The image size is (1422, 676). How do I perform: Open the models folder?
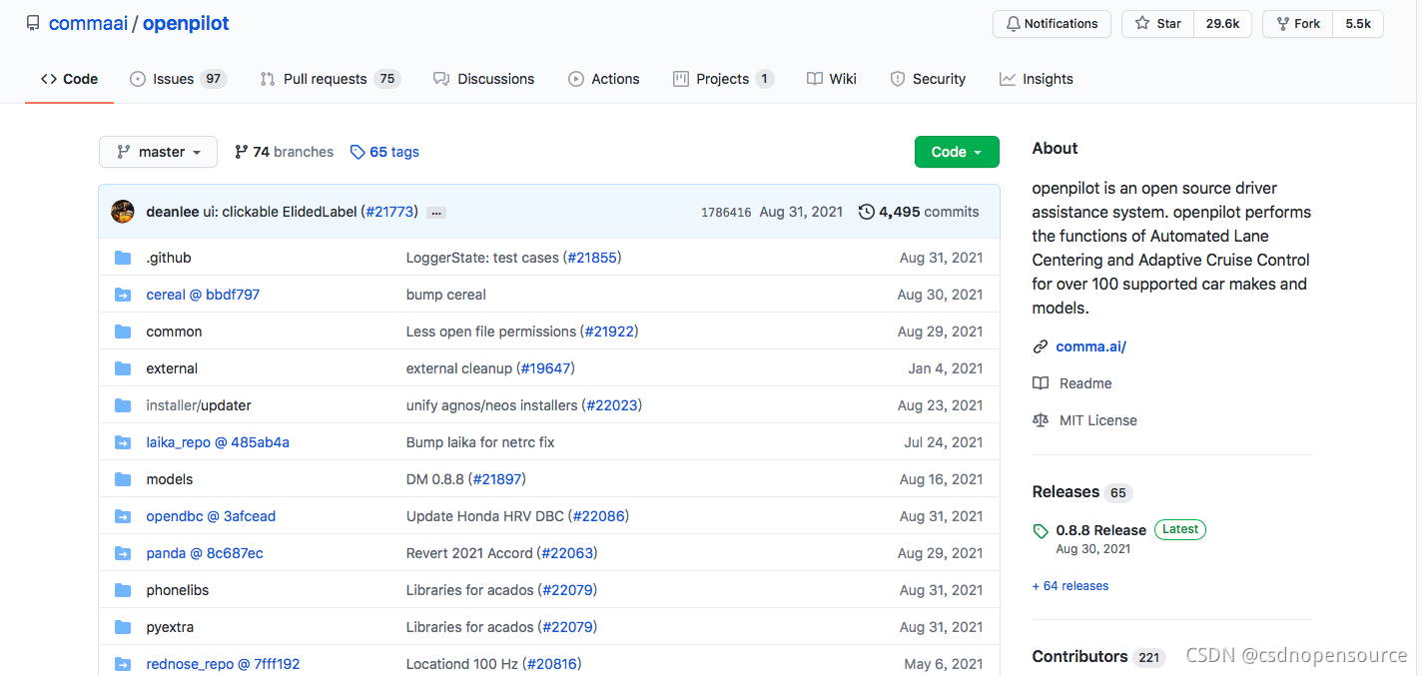(x=170, y=479)
